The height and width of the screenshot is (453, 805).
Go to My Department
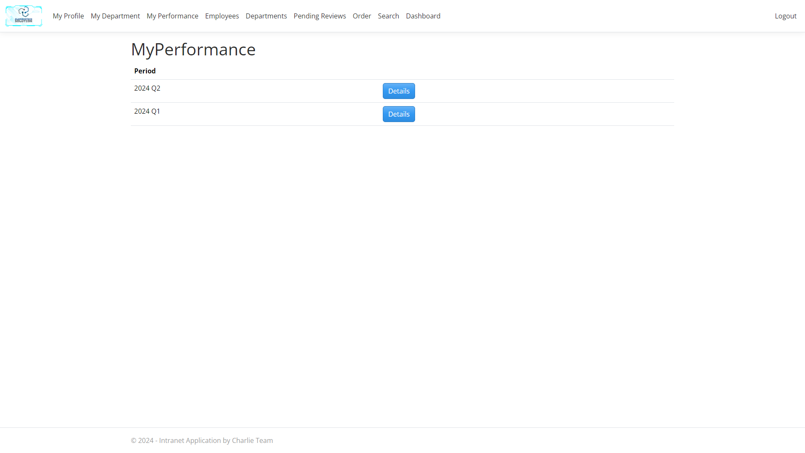[x=115, y=16]
